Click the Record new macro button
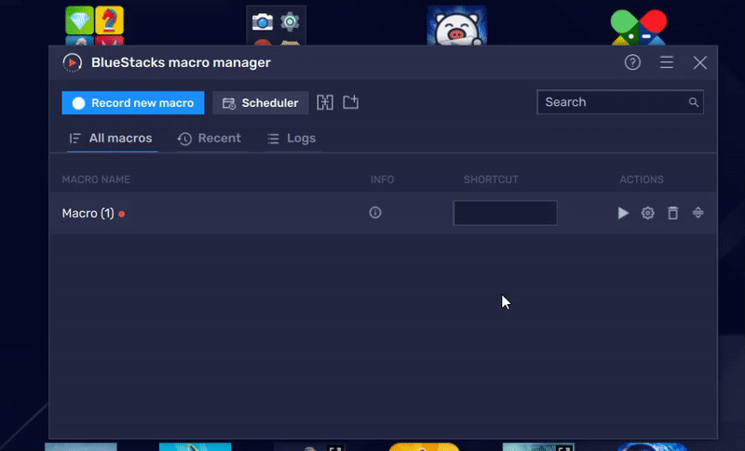This screenshot has width=745, height=451. tap(133, 103)
